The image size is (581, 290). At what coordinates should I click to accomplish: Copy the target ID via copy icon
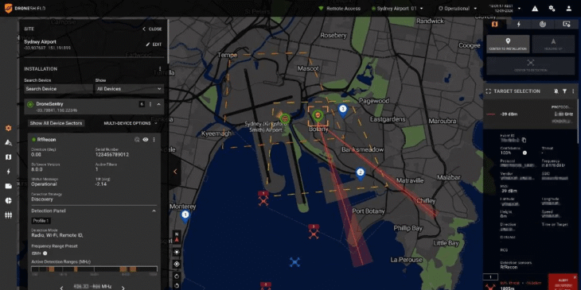[x=524, y=140]
